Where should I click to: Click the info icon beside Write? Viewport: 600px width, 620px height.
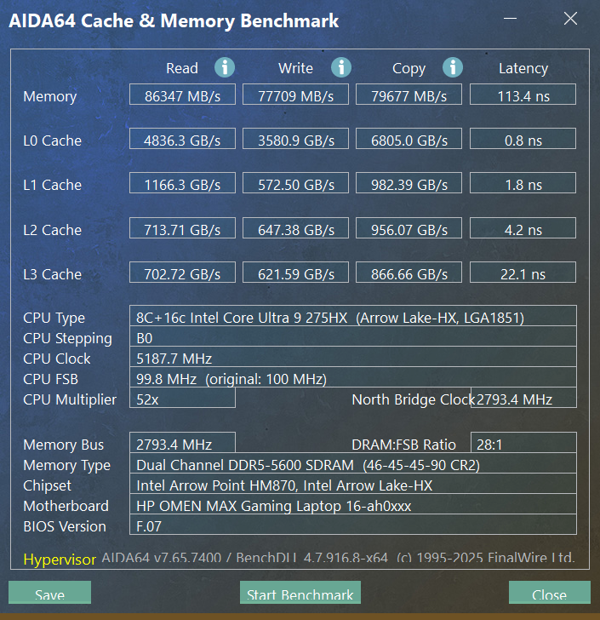341,67
